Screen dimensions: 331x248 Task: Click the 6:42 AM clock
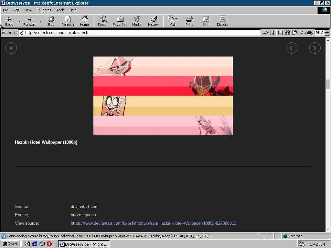[x=317, y=244]
